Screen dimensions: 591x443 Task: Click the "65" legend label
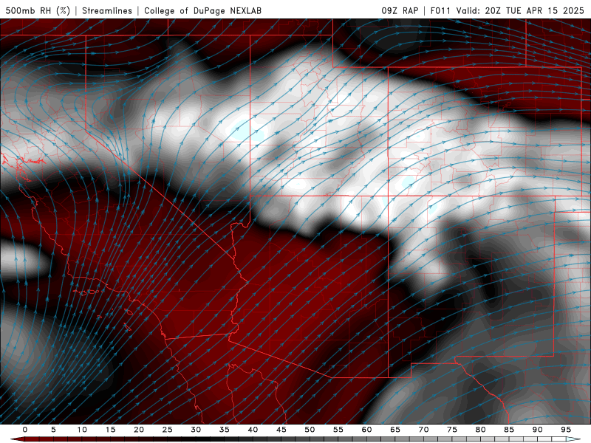click(x=395, y=430)
